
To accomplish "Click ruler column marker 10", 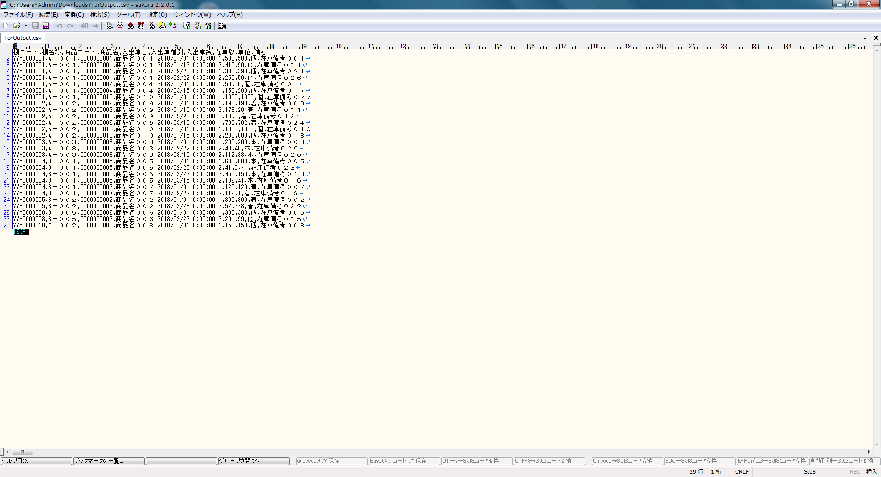I will coord(339,46).
